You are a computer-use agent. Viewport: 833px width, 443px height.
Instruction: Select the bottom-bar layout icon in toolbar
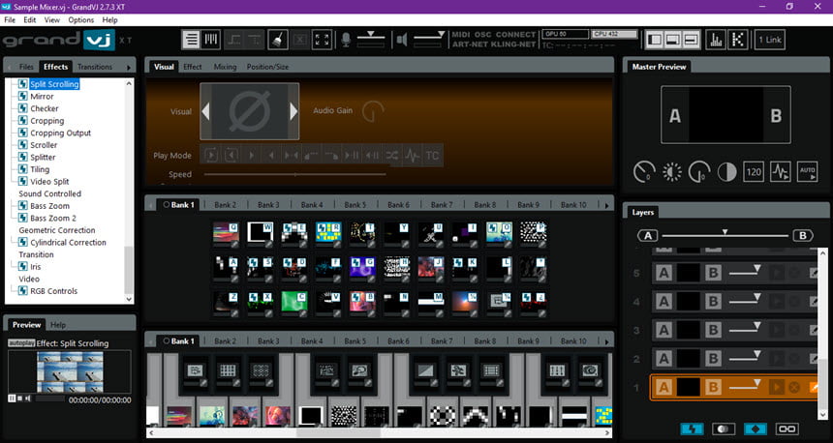click(x=673, y=40)
